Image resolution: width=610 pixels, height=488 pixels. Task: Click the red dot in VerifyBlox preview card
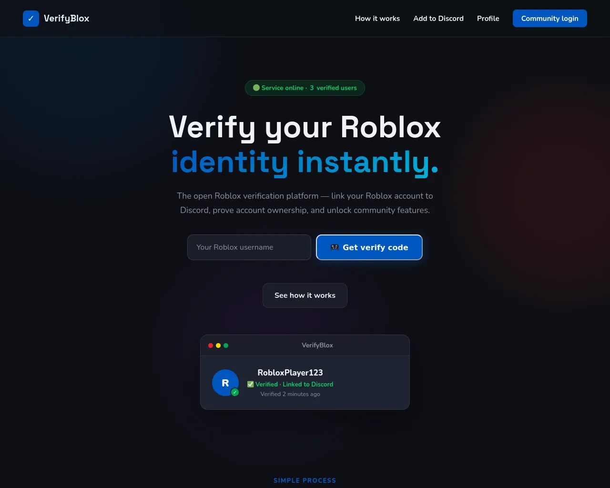click(211, 346)
